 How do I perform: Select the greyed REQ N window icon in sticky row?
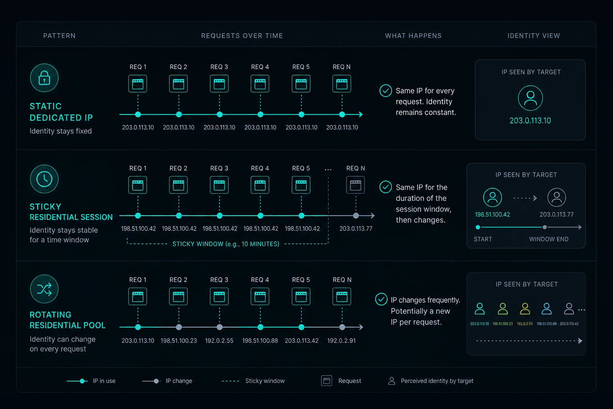tap(356, 185)
